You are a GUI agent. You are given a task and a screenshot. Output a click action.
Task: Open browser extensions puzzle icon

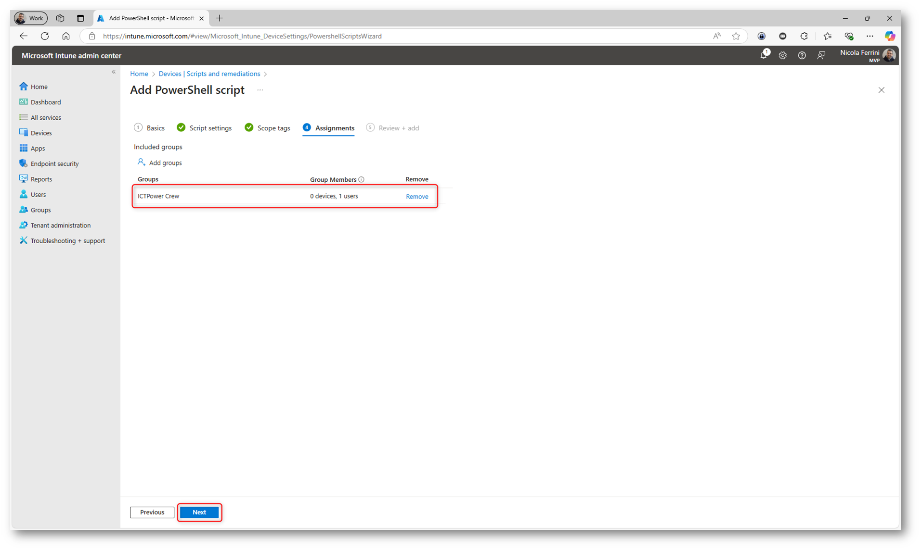coord(804,36)
